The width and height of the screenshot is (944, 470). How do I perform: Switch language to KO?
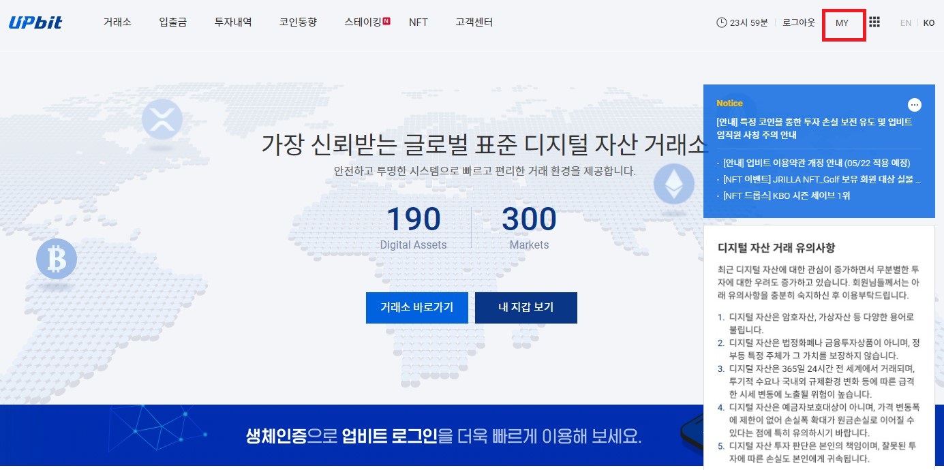tap(929, 22)
